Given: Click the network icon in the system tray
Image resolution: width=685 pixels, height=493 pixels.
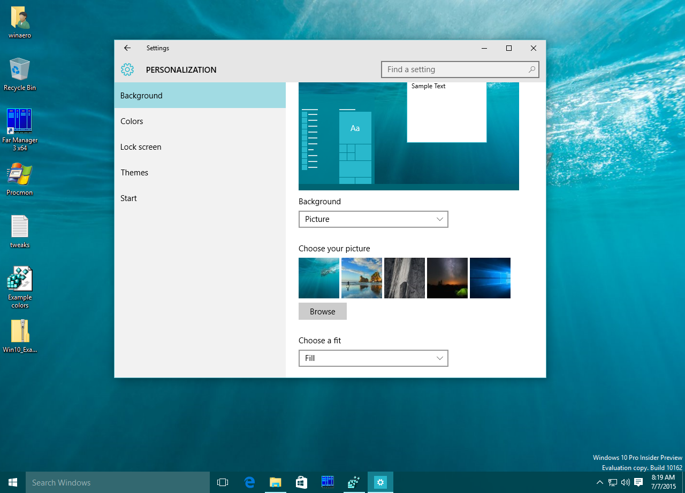Looking at the screenshot, I should coord(613,482).
